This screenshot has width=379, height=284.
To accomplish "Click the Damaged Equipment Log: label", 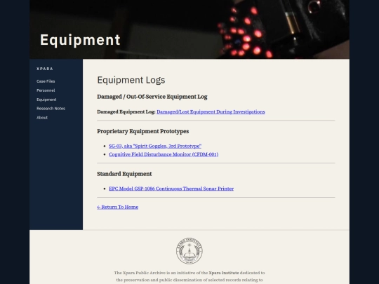I will (126, 111).
